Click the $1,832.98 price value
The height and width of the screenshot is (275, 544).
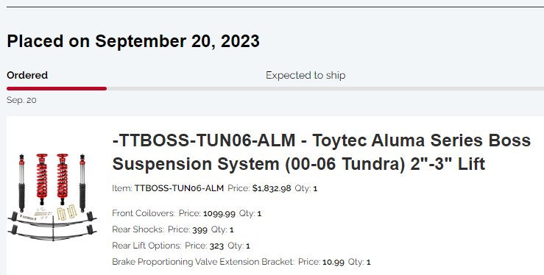(272, 188)
